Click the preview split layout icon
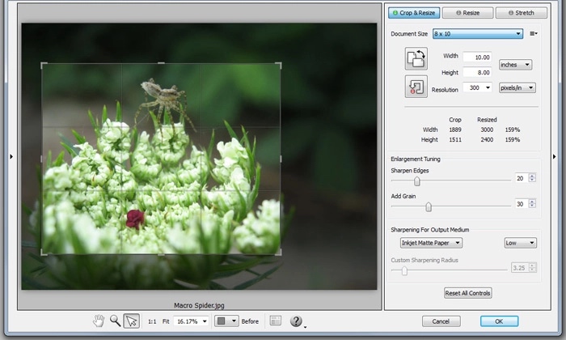The width and height of the screenshot is (566, 340). 275,321
